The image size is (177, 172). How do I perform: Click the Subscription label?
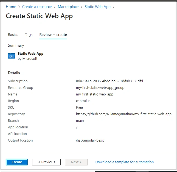18,81
